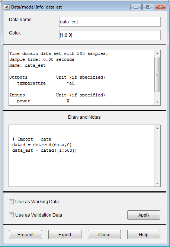Click data info panel scroll-up arrow
Viewport: 170px width, 247px height.
pos(157,53)
